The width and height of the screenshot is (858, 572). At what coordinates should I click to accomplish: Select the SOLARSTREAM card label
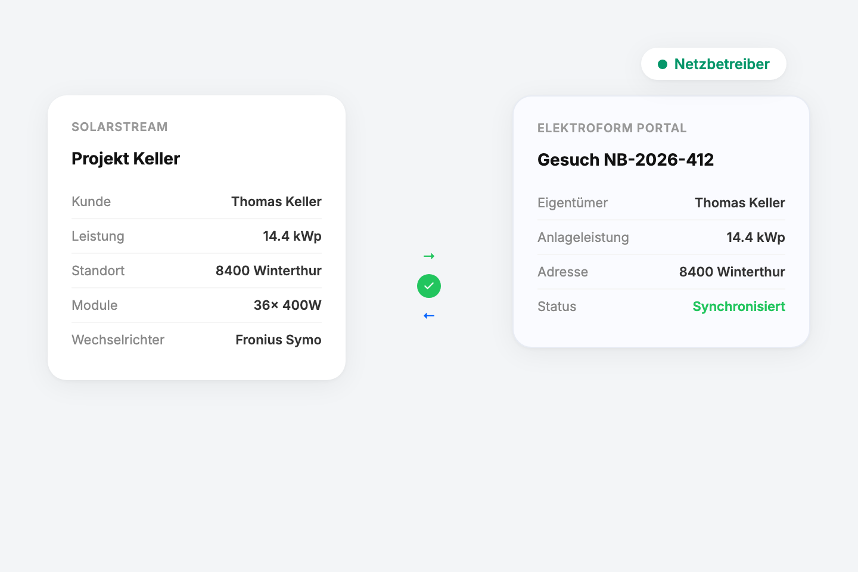120,127
